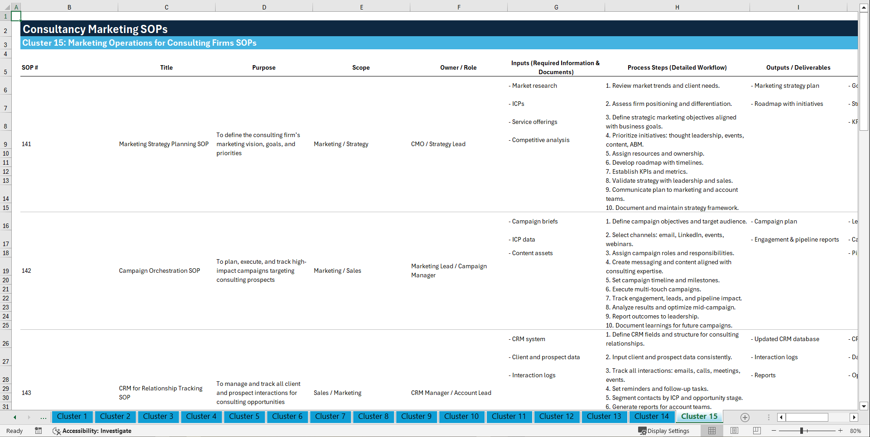This screenshot has height=437, width=870.
Task: Activate the Normal view grid icon
Action: click(711, 431)
